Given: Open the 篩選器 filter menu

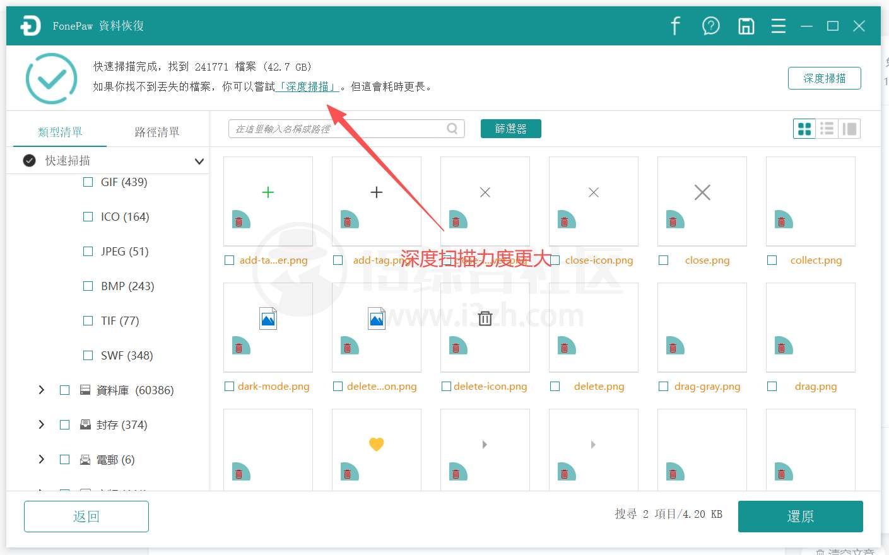Looking at the screenshot, I should tap(511, 128).
